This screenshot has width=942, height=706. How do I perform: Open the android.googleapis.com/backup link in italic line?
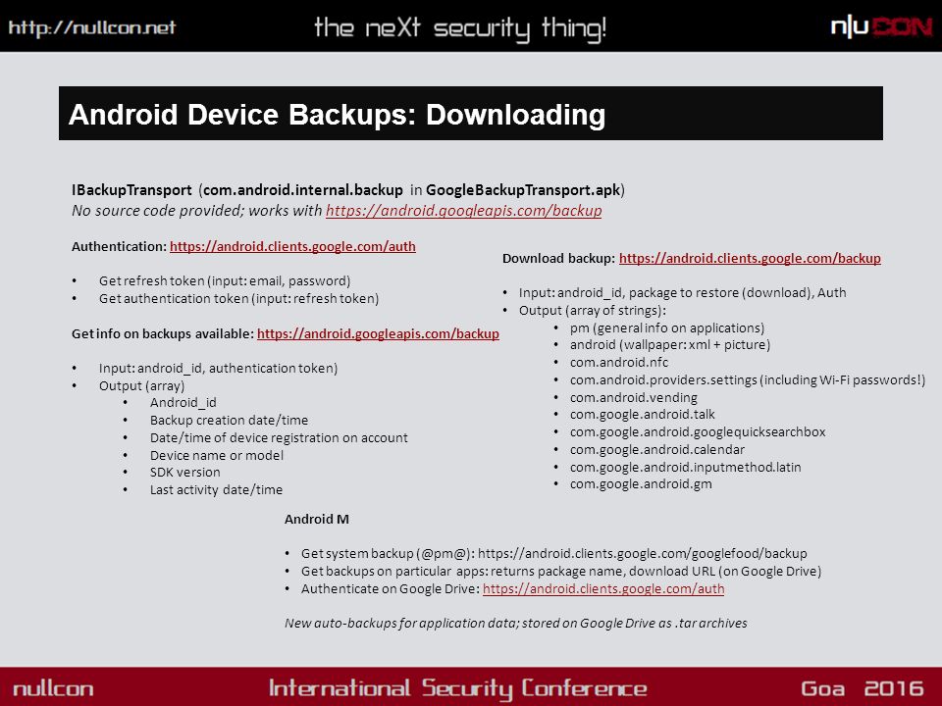[463, 211]
